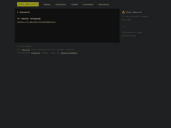Visit the risotto theme link
171x128 pixels.
[x=36, y=53]
